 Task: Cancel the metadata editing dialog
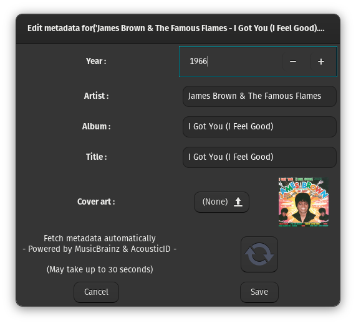[96, 292]
